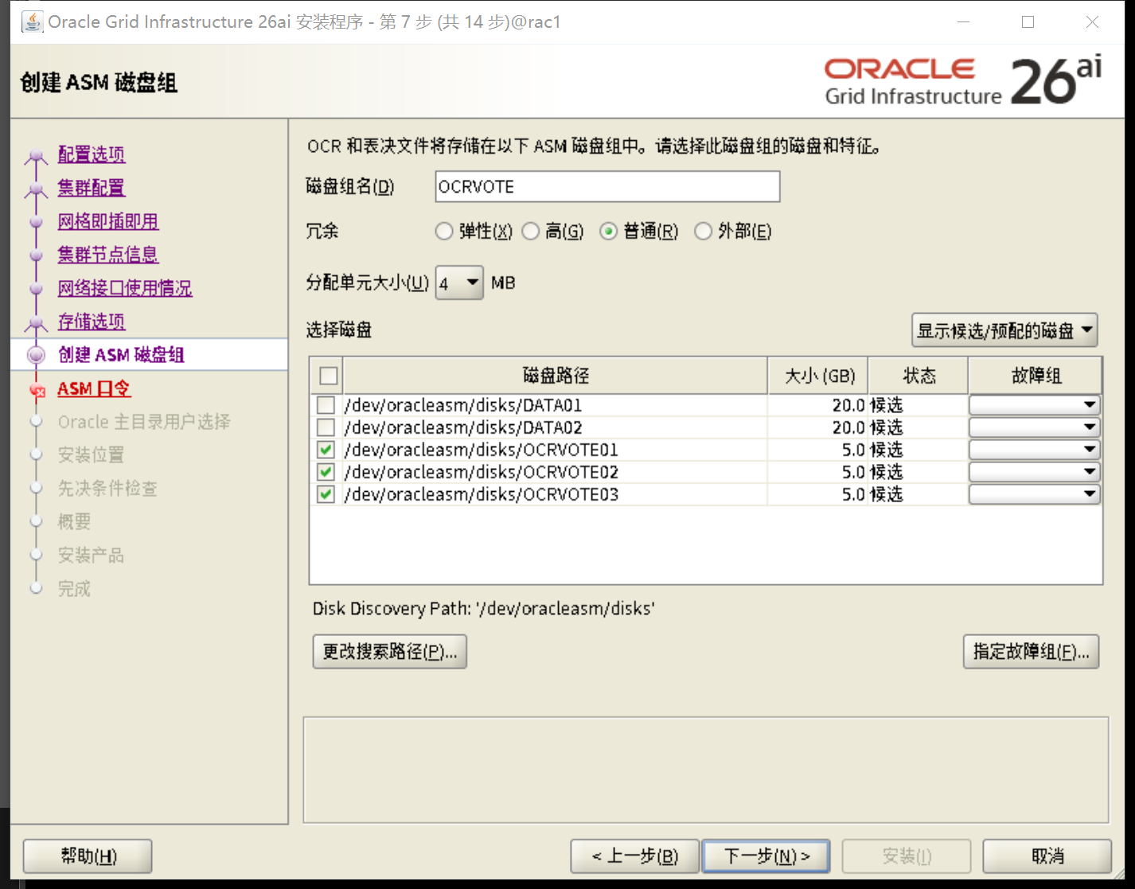Screen dimensions: 1135x889
Task: Check the DATA01 disk checkbox
Action: pos(326,405)
